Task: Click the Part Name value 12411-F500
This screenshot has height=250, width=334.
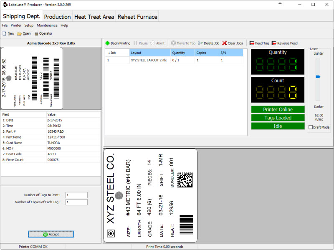Action: pyautogui.click(x=56, y=137)
